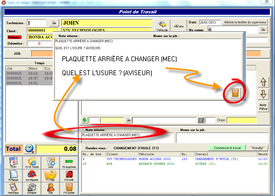This screenshot has height=196, width=275.
Task: Click the magnifier icon beside Total
Action: [30, 149]
